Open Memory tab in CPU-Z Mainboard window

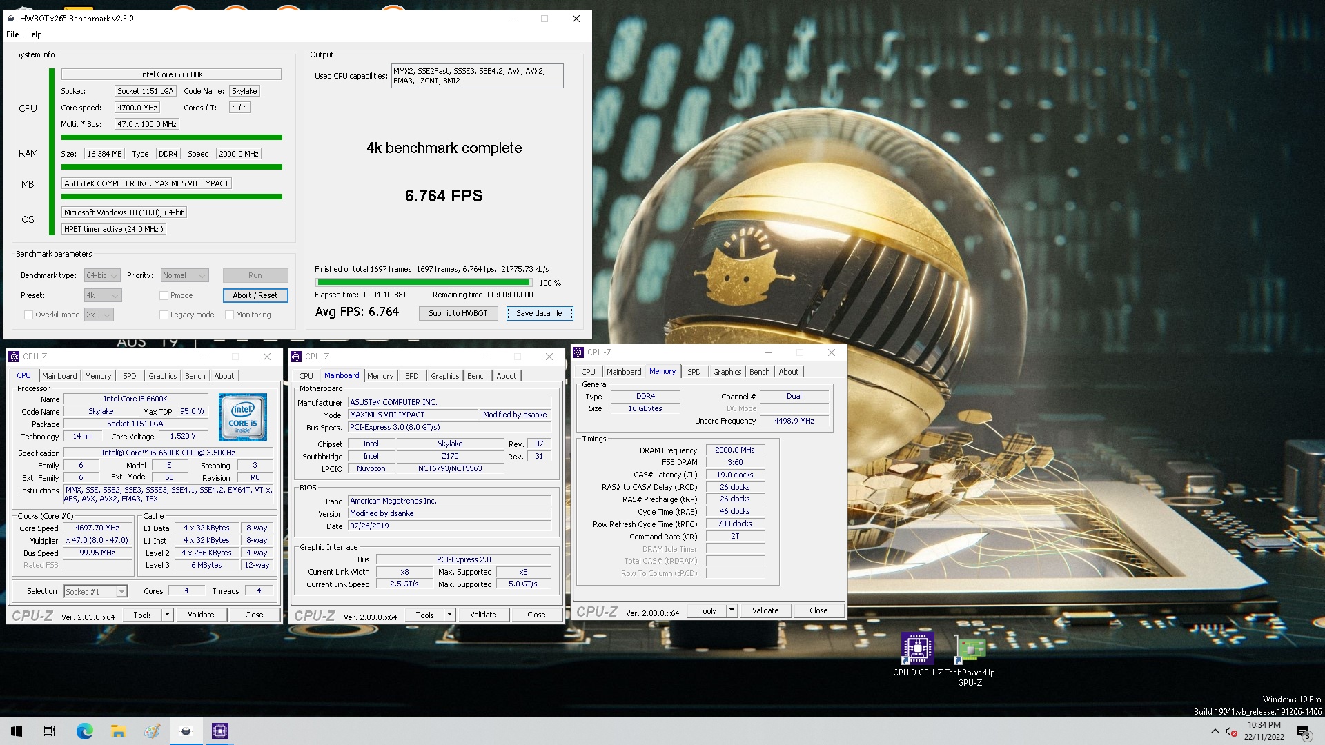click(380, 376)
